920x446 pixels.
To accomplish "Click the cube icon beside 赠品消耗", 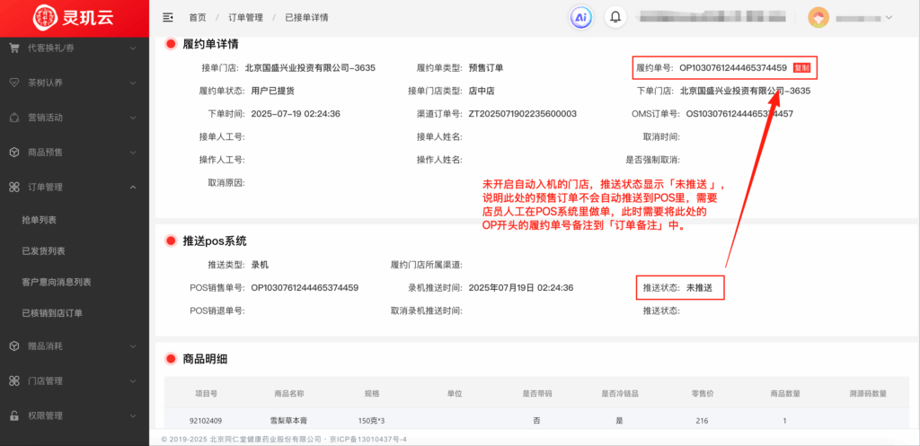I will tap(14, 345).
